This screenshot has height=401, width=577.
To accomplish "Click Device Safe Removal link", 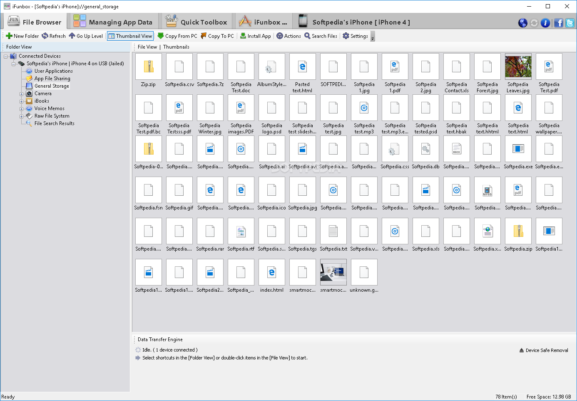I will tap(544, 350).
